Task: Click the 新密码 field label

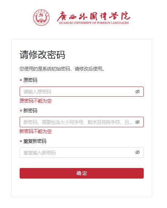Action: (30, 111)
